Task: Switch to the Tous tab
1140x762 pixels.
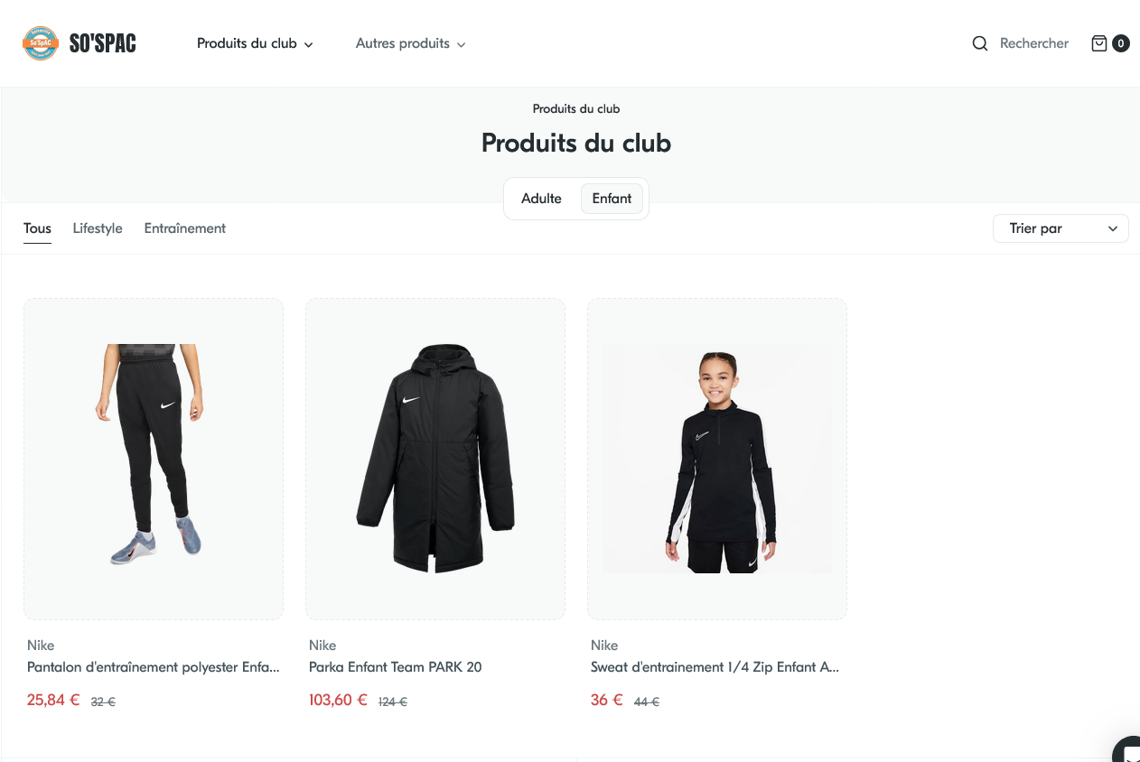Action: coord(37,228)
